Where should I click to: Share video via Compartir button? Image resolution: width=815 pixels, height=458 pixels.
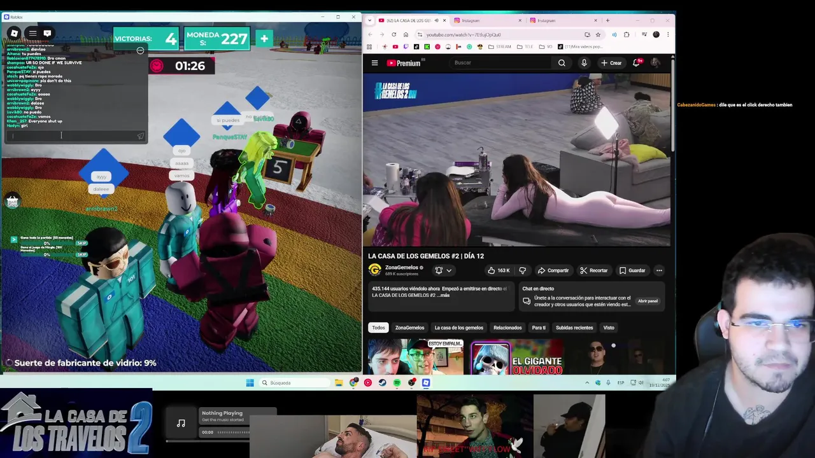coord(553,270)
